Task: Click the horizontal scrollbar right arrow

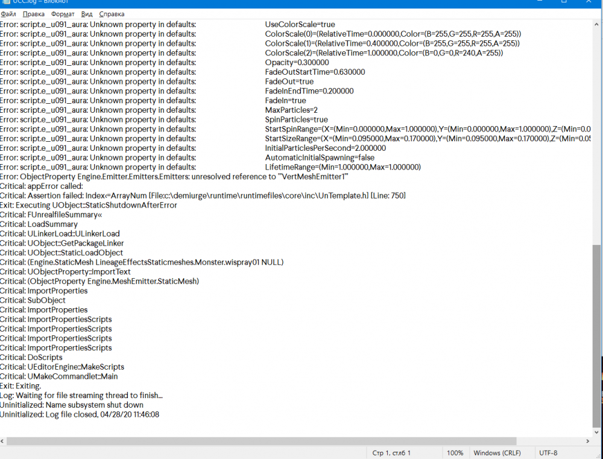Action: click(x=587, y=441)
